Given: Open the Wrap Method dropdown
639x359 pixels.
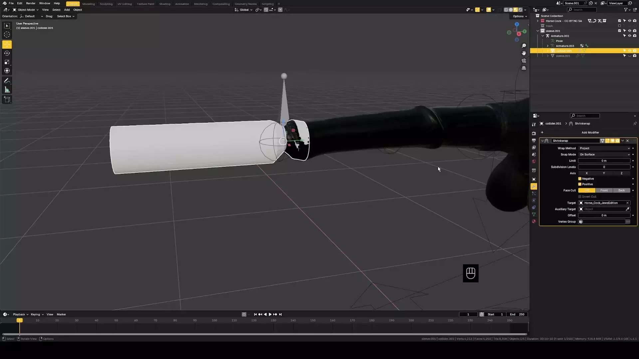Looking at the screenshot, I should pos(604,148).
